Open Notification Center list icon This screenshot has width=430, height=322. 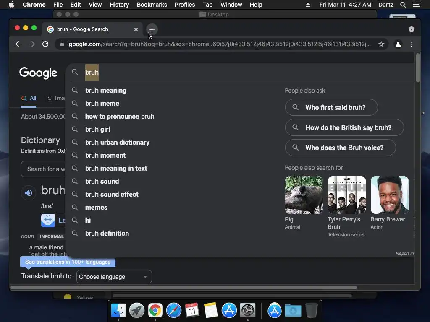coord(416,5)
